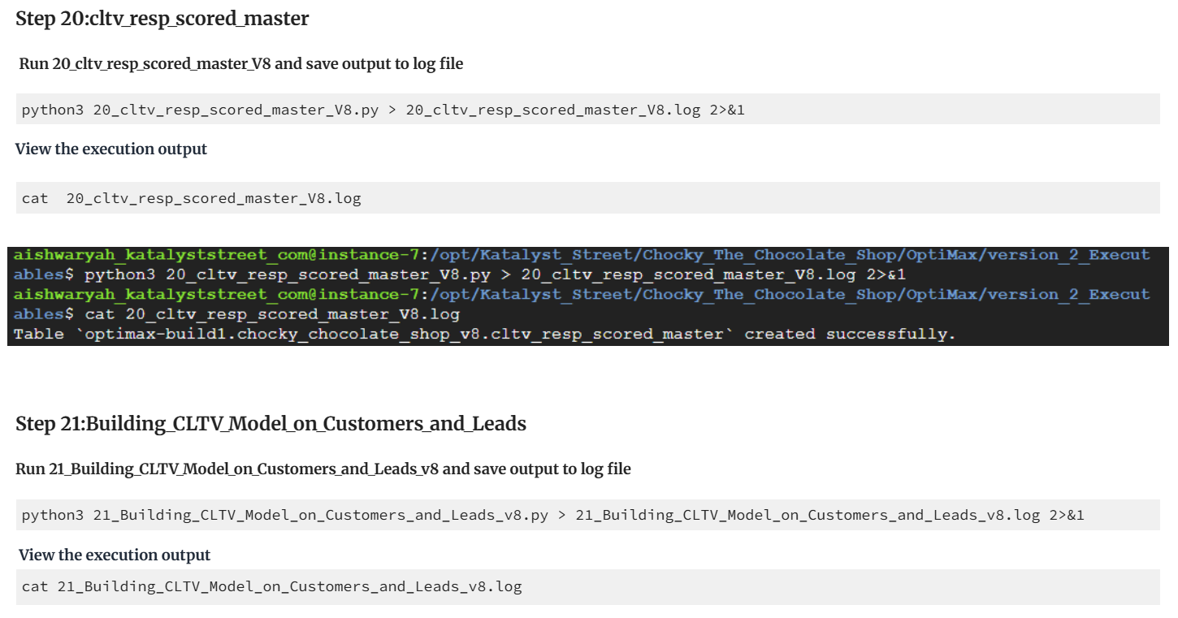
Task: Click the View the execution output label under Step 20
Action: point(111,149)
